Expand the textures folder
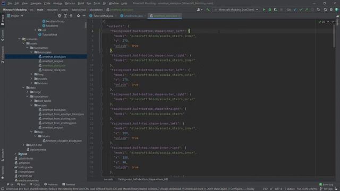 point(31,83)
